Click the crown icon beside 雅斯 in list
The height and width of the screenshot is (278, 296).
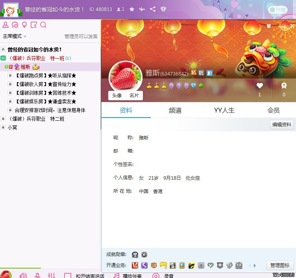35,67
